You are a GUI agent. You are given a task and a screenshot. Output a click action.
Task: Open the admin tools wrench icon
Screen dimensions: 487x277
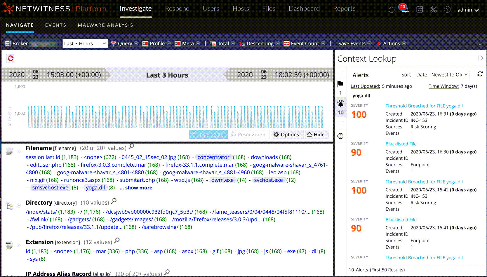coord(434,10)
